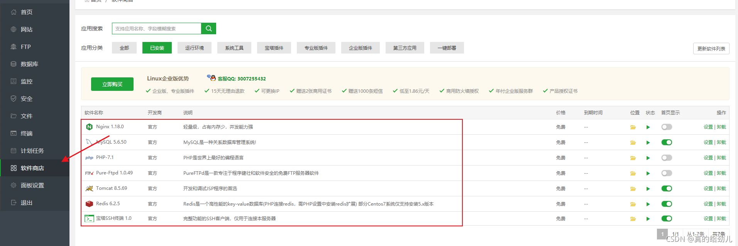Viewport: 738px width, 246px height.
Task: Open 计划任务 in the sidebar
Action: [35, 151]
